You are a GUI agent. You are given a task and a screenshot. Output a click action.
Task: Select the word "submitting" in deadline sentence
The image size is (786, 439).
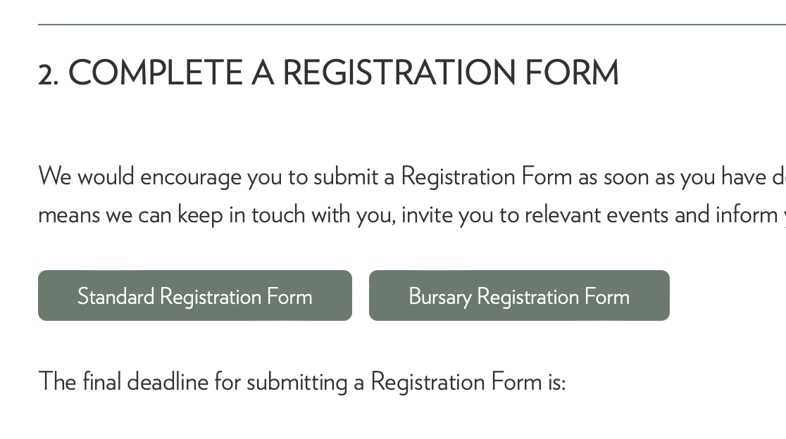coord(297,383)
